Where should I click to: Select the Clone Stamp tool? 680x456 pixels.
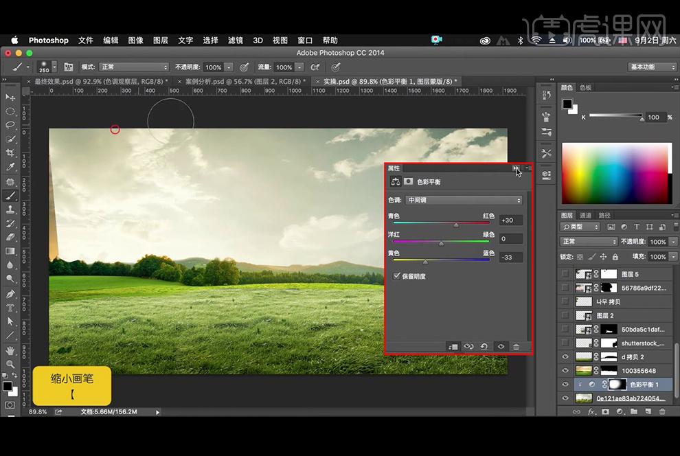pos(10,209)
